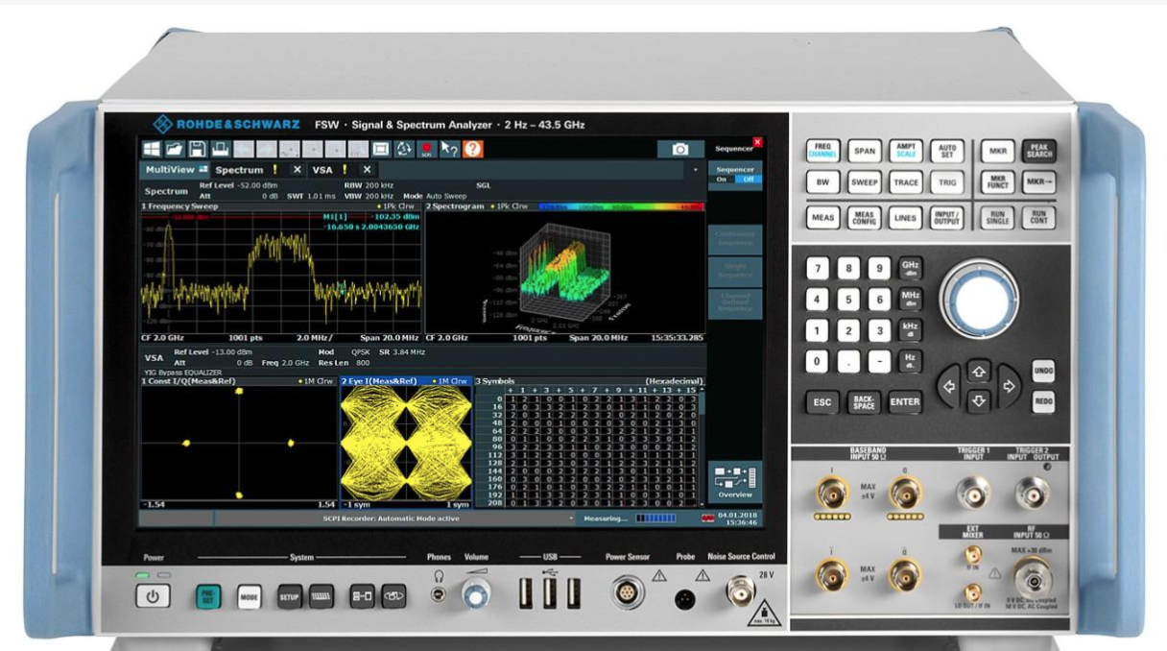Open file using the folder icon
The width and height of the screenshot is (1167, 651).
click(175, 149)
